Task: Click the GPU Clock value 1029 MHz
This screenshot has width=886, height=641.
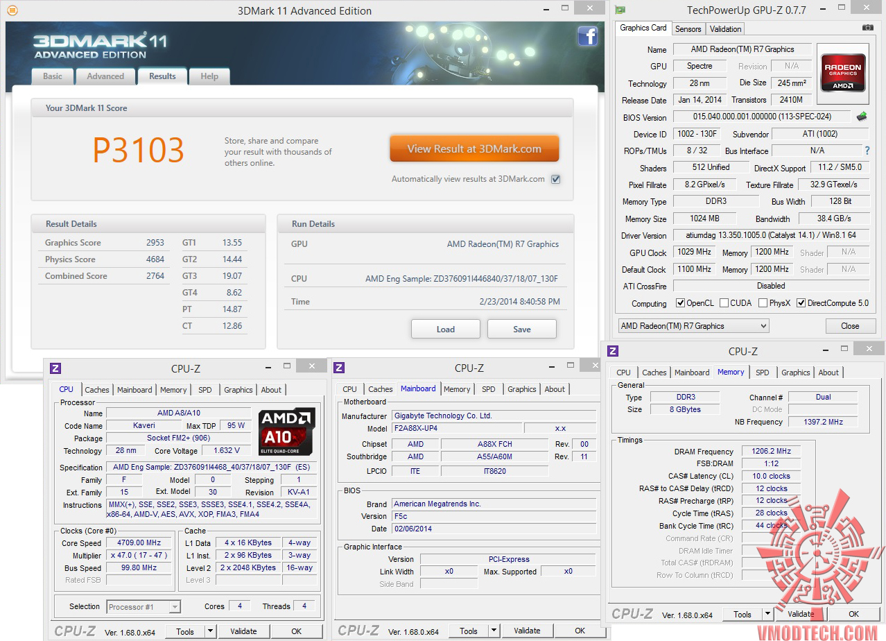Action: (x=694, y=253)
